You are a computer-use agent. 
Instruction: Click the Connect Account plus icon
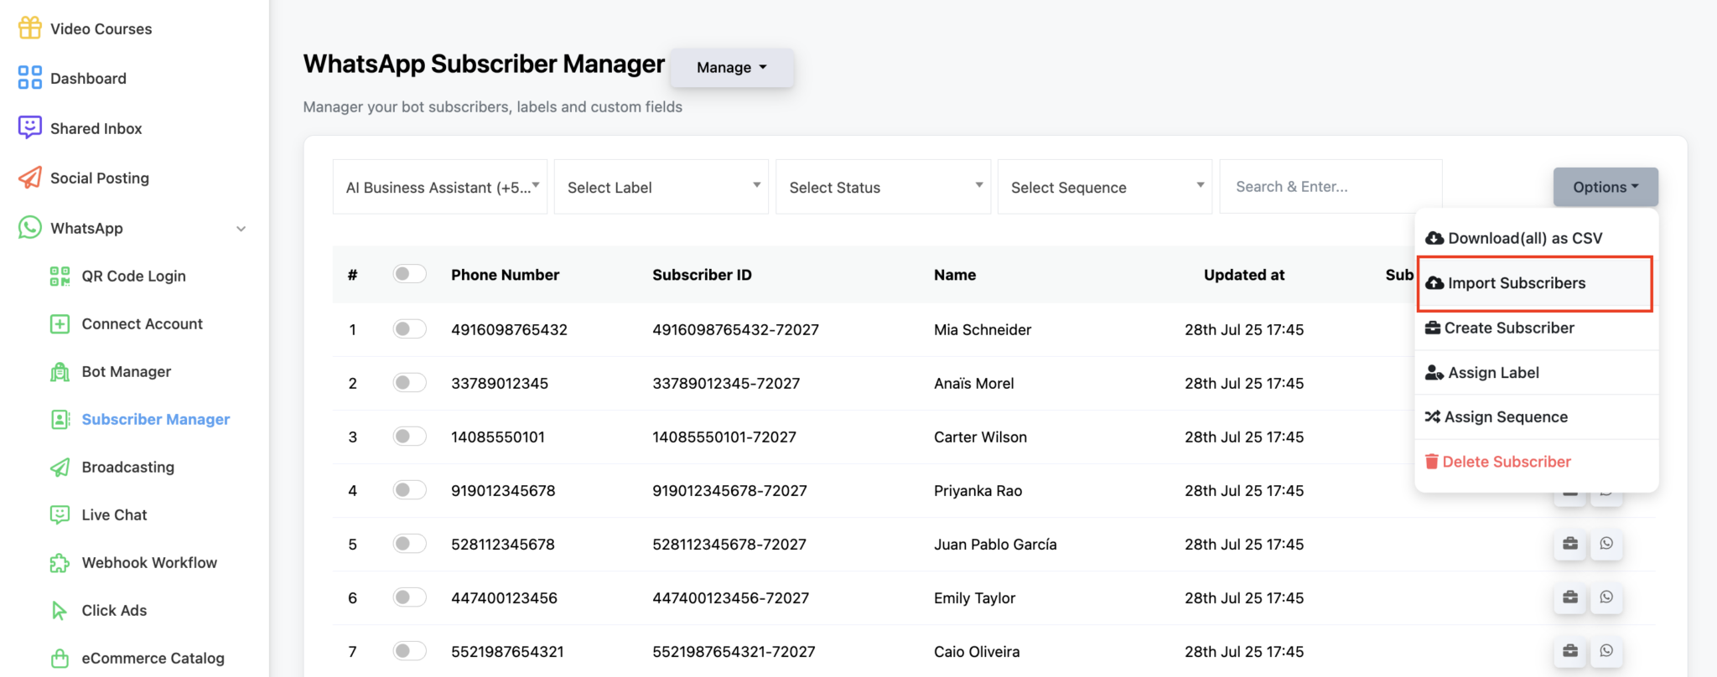[x=60, y=323]
